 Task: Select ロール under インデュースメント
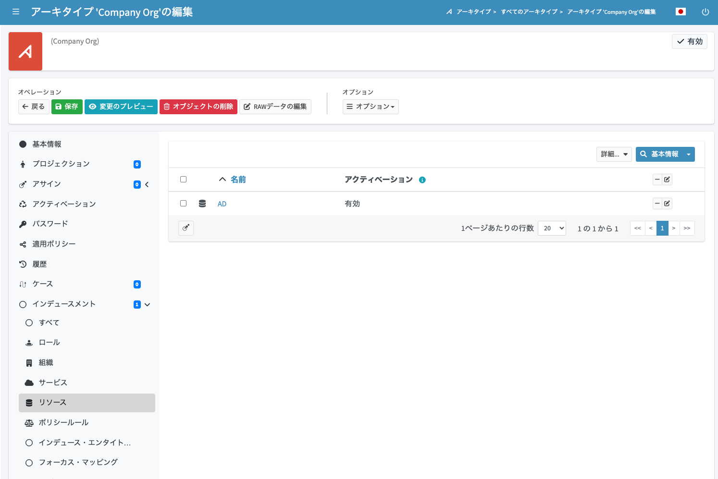(x=87, y=343)
